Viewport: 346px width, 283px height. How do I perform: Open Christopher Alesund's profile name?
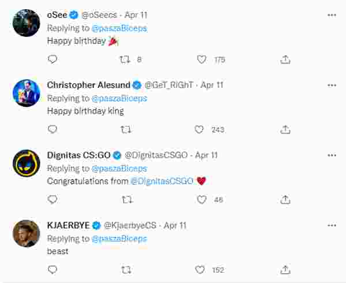(x=88, y=85)
